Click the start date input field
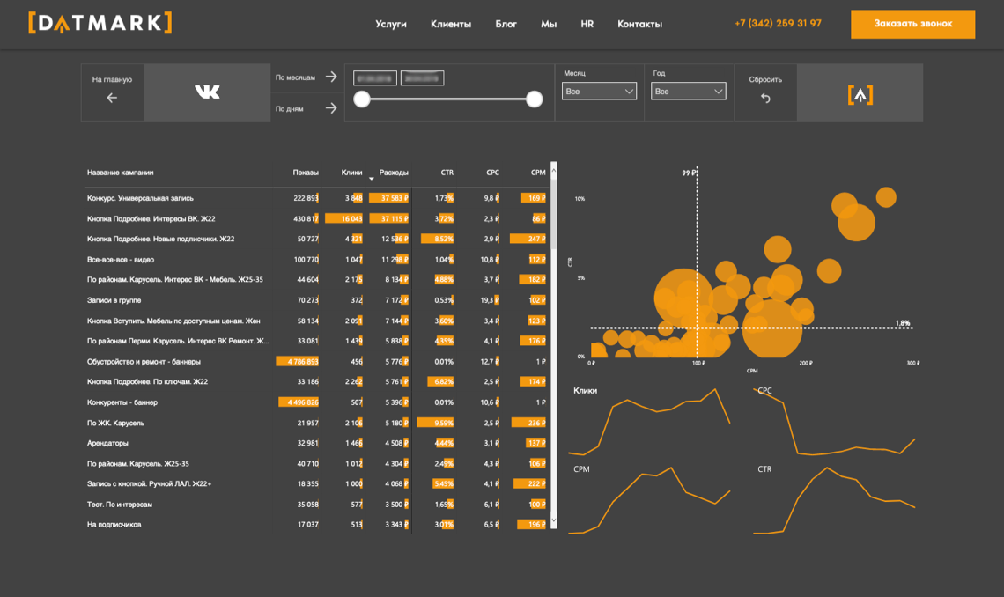The image size is (1004, 597). (x=375, y=78)
